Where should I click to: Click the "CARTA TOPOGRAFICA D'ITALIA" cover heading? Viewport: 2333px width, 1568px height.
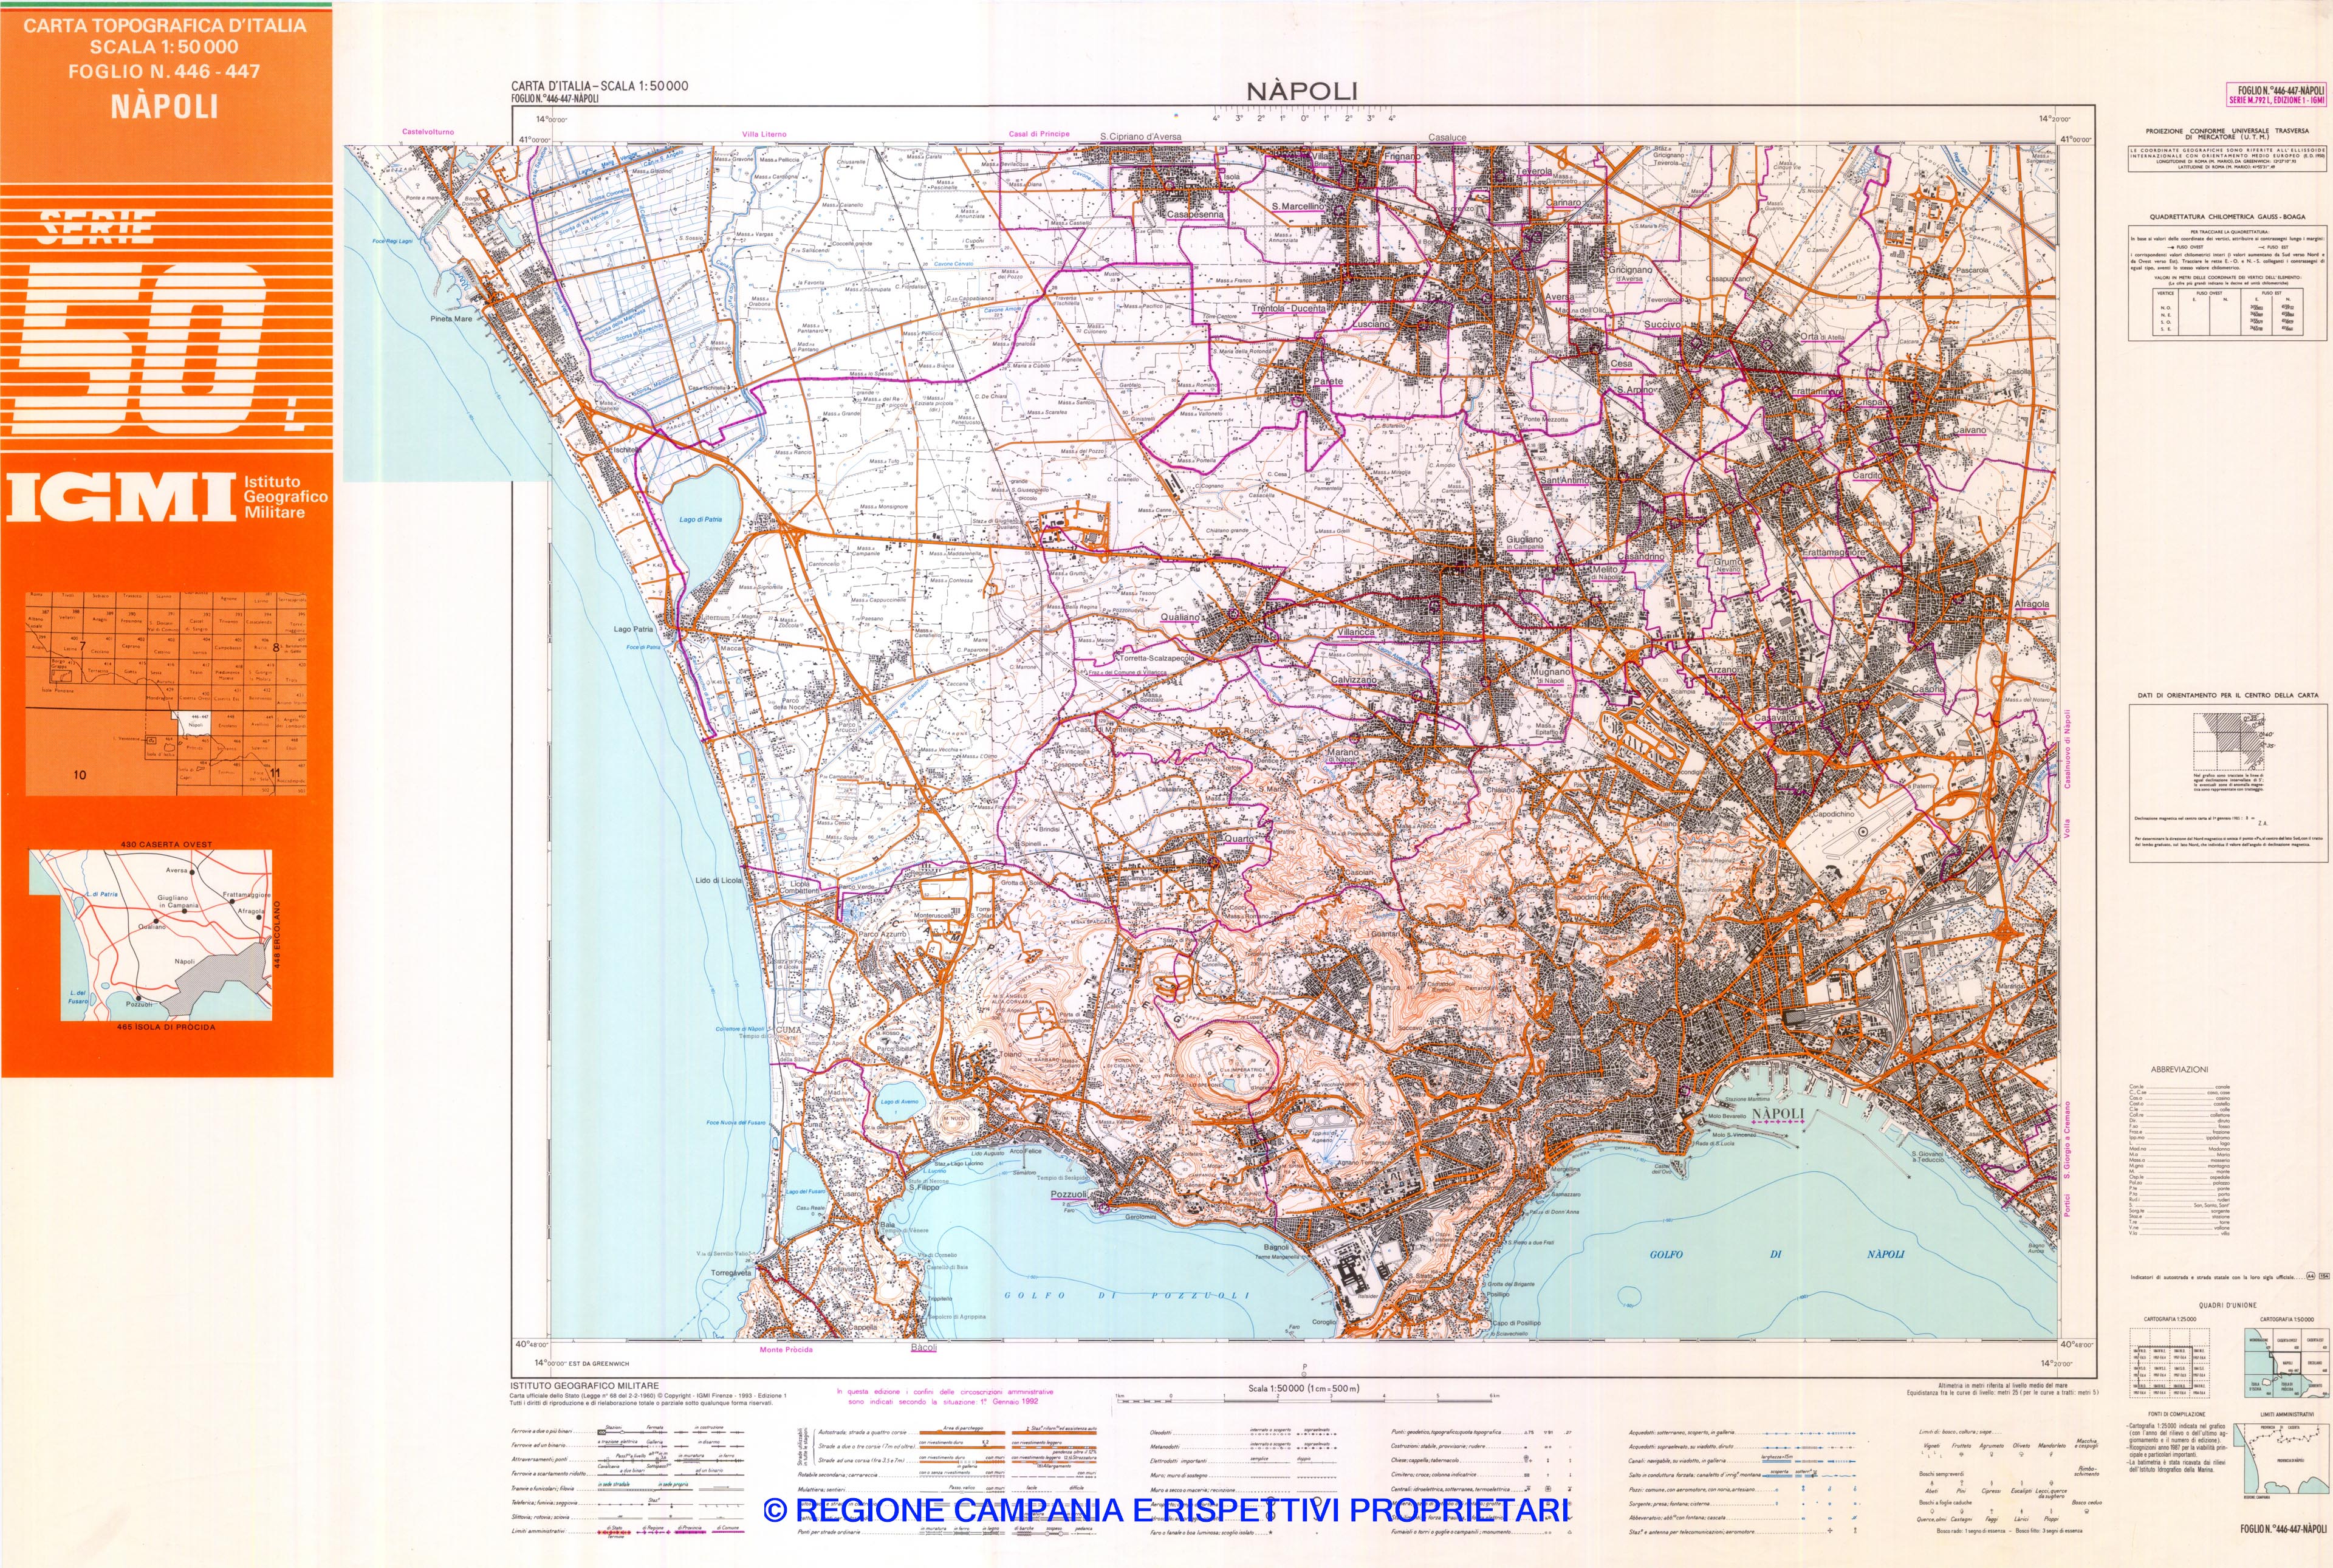[165, 25]
